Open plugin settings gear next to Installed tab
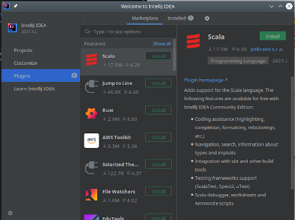295x220 pixels. coord(207,18)
